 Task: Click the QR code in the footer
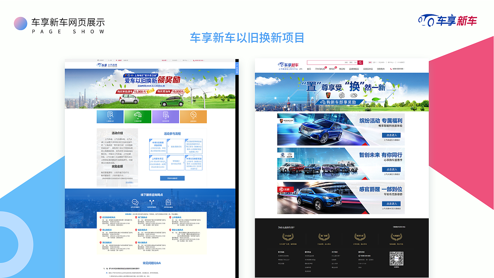[x=396, y=259]
